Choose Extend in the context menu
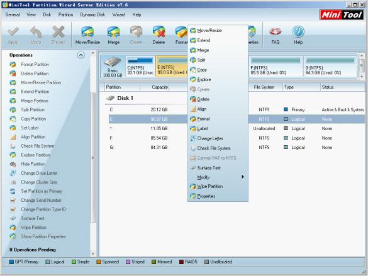The width and height of the screenshot is (368, 276). 218,40
